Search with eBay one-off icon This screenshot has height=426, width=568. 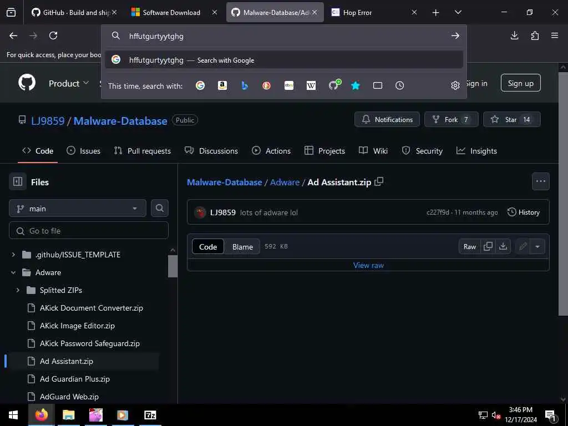[288, 85]
